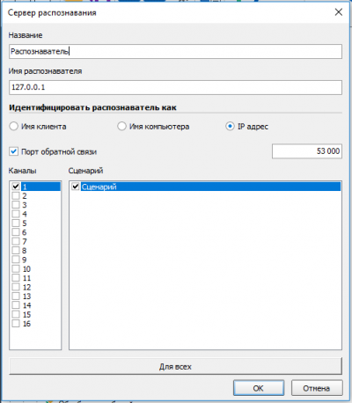Enable channel 2 checkbox
This screenshot has height=403, width=352.
16,195
